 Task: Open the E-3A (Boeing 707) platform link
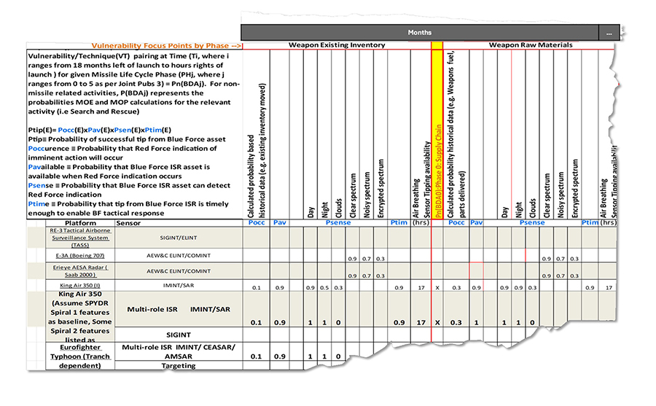tap(81, 257)
